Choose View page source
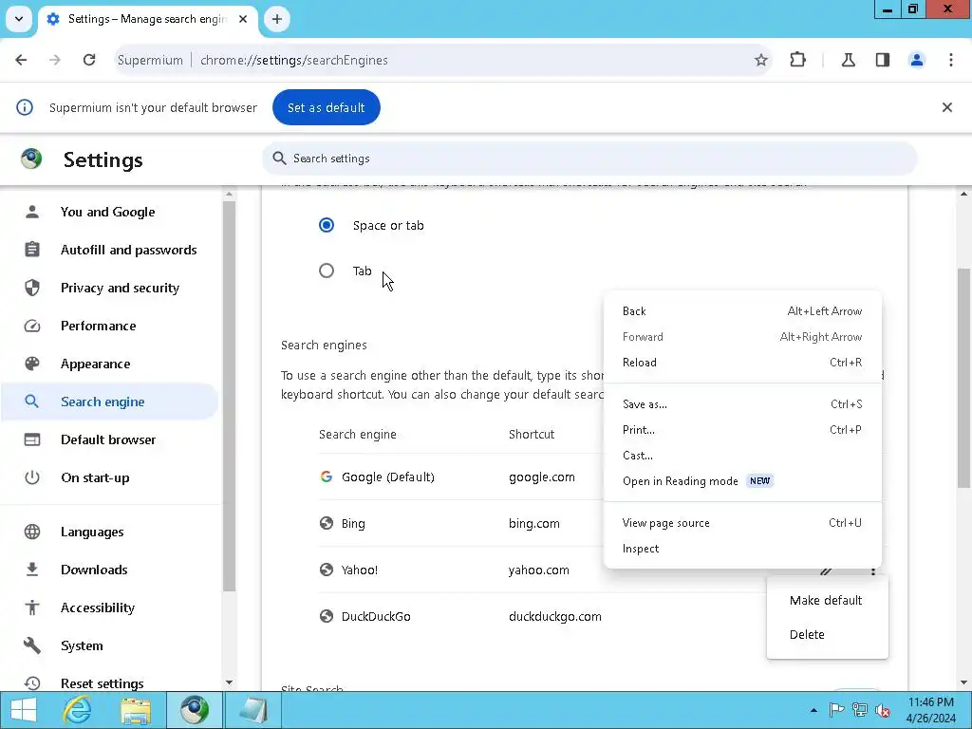This screenshot has width=972, height=729. 742,523
